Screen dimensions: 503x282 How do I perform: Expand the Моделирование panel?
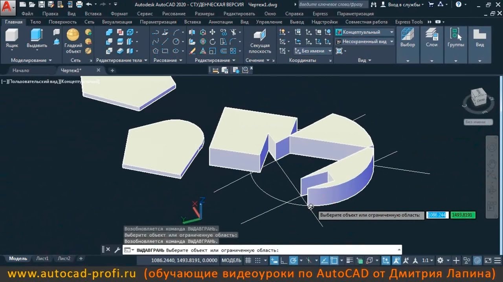point(31,60)
